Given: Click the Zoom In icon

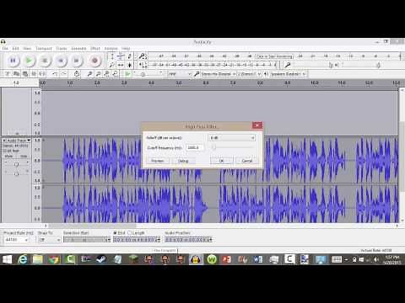Looking at the screenshot, I should tap(89, 74).
